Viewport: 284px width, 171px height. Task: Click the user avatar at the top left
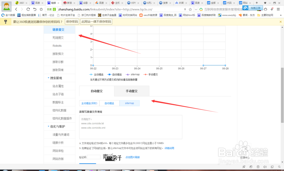pos(7,6)
